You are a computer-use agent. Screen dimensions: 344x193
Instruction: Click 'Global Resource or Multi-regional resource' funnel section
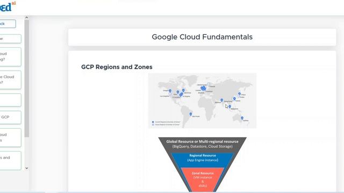point(202,144)
